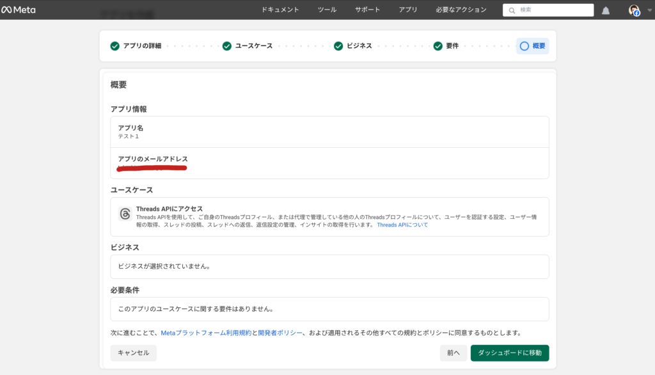The height and width of the screenshot is (375, 655).
Task: Click the 要件 step checkmark
Action: pyautogui.click(x=438, y=46)
